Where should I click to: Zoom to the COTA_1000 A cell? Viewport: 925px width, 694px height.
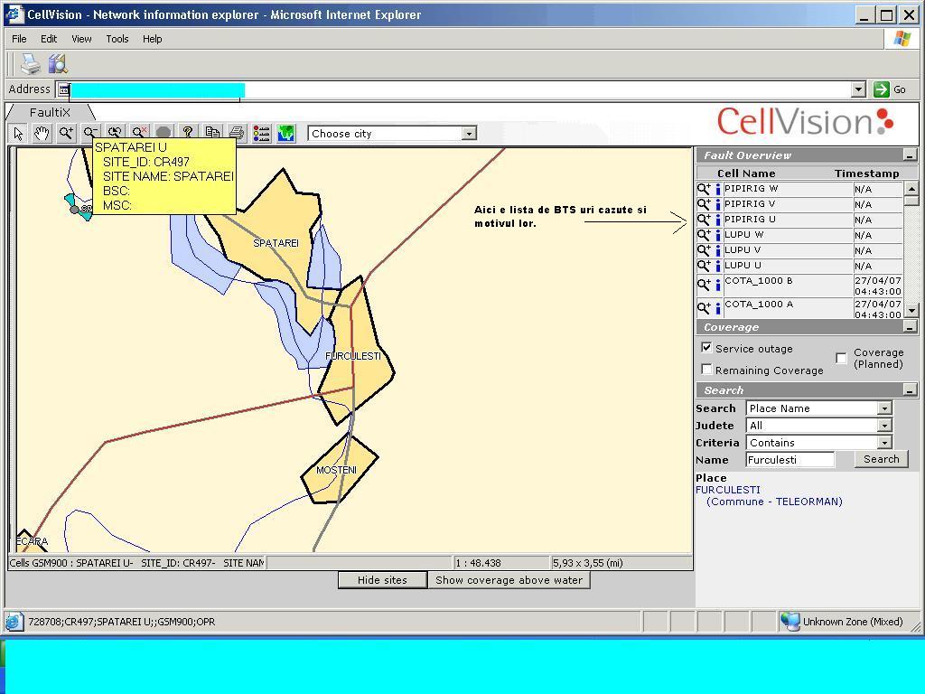click(704, 307)
